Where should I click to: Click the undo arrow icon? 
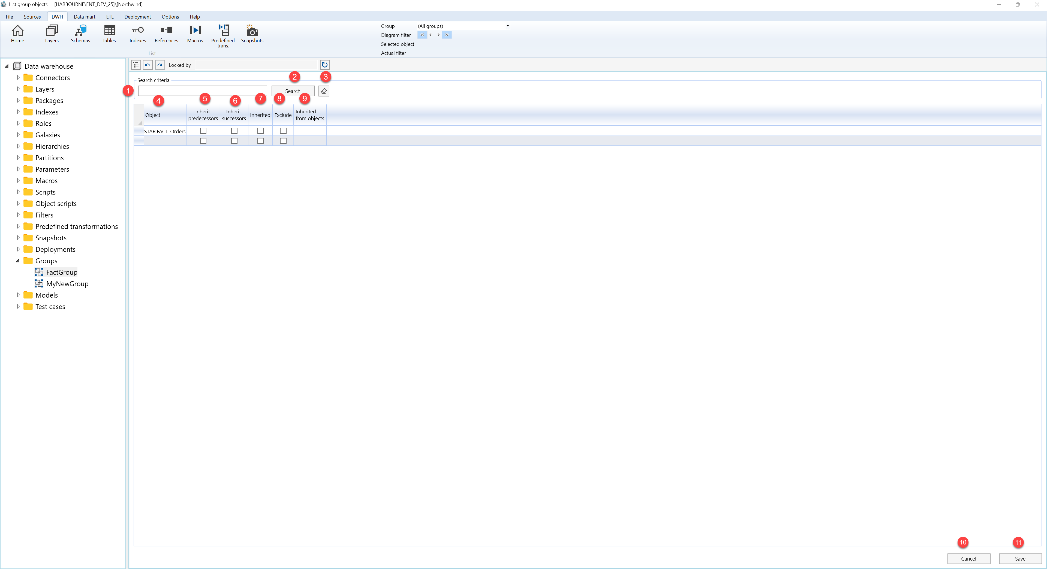[148, 65]
